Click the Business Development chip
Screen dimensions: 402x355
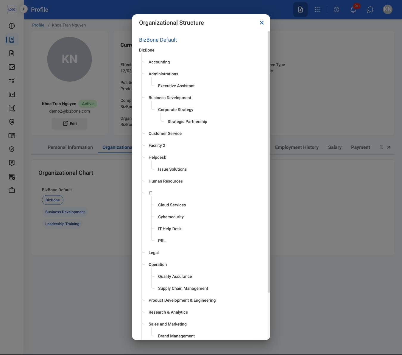coord(65,212)
